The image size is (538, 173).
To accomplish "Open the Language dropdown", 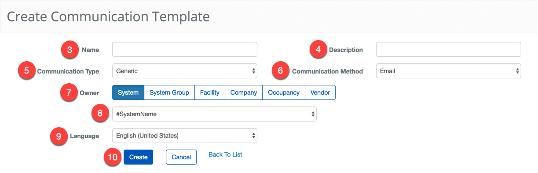I will [185, 136].
